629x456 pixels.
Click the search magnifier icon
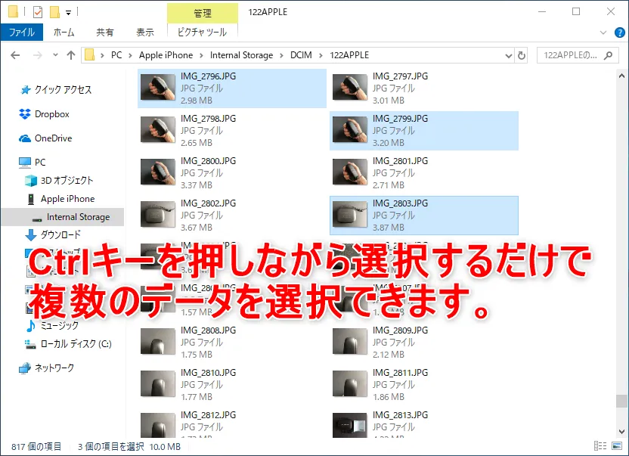coord(608,55)
